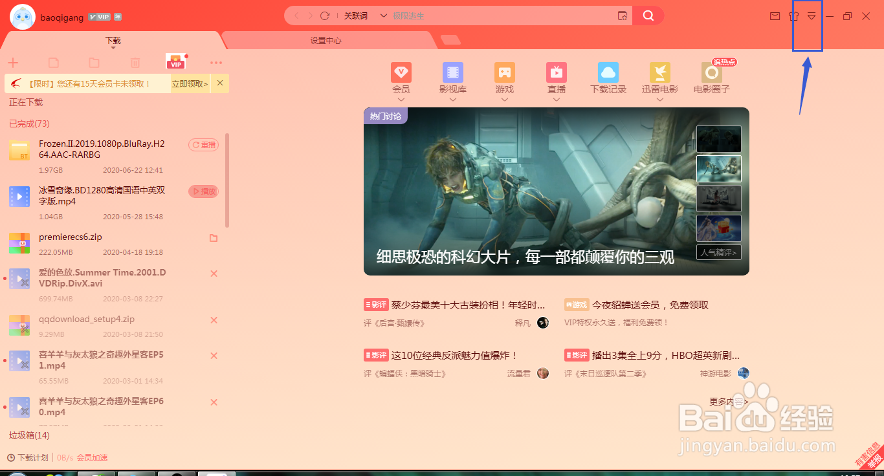Screen dimensions: 884x476
Task: Open the favorites icon inside search bar
Action: [622, 16]
